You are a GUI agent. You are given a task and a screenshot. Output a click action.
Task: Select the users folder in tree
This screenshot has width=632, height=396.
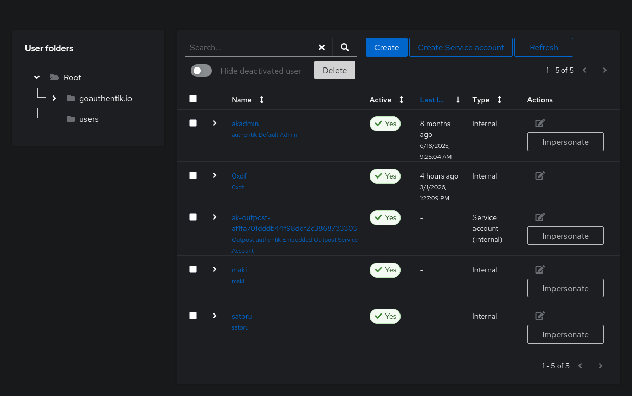coord(88,119)
